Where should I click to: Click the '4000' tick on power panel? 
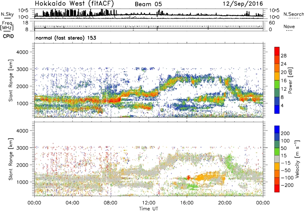(x=22, y=52)
